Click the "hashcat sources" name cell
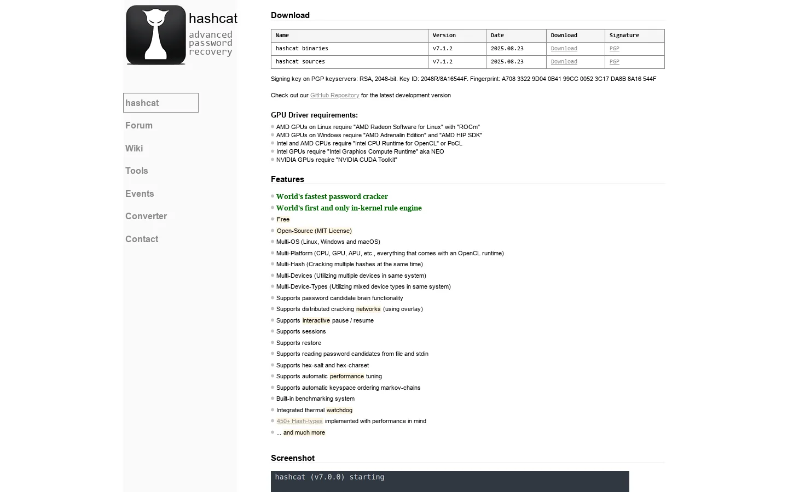 coord(350,62)
